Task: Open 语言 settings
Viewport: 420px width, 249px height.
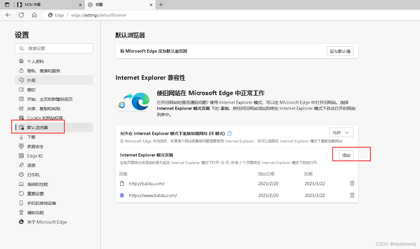Action: click(54, 165)
